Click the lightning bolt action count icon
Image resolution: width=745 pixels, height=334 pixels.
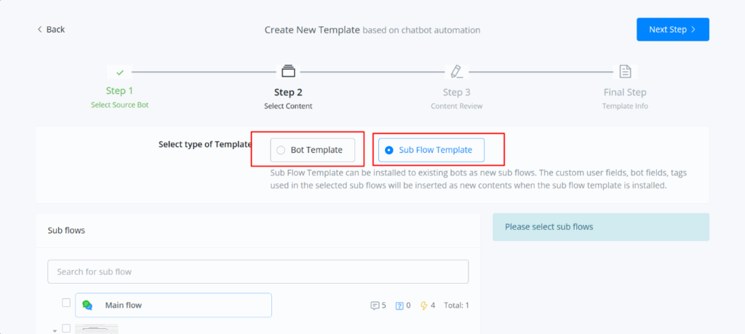pyautogui.click(x=424, y=306)
